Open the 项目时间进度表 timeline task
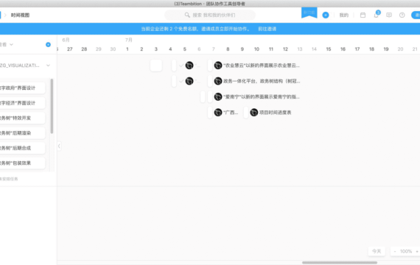Image resolution: width=420 pixels, height=265 pixels. (275, 113)
